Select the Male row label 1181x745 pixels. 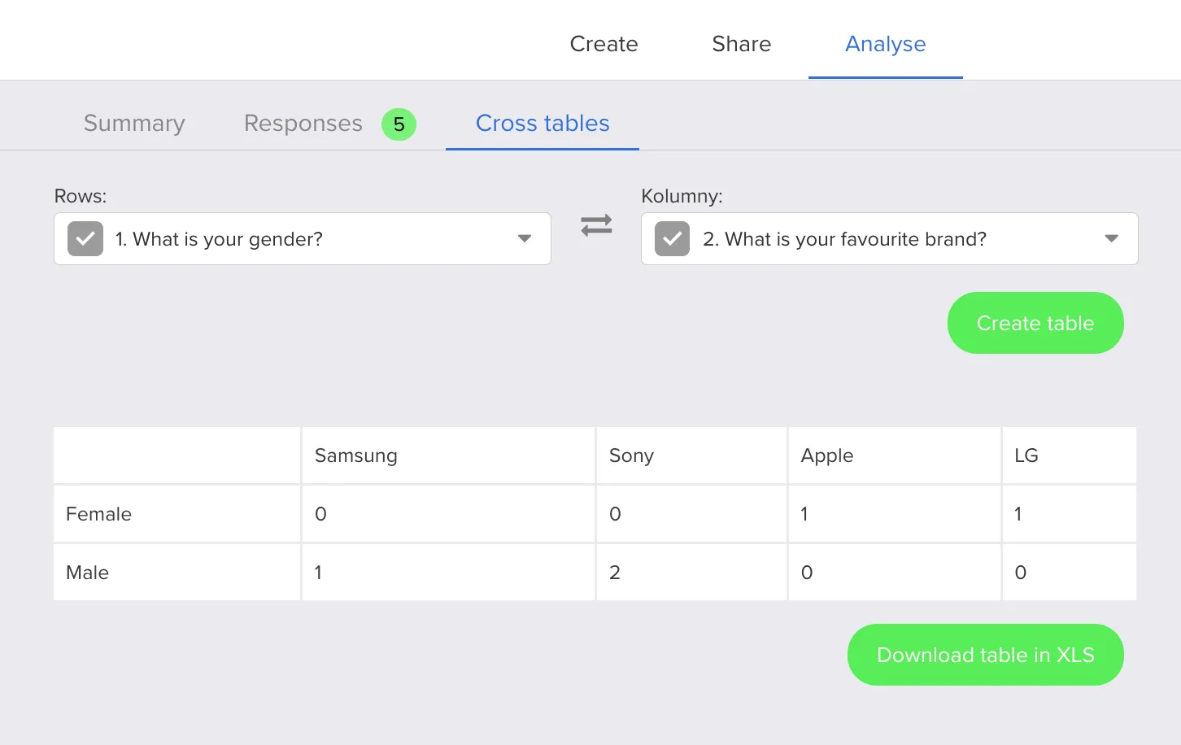click(87, 572)
